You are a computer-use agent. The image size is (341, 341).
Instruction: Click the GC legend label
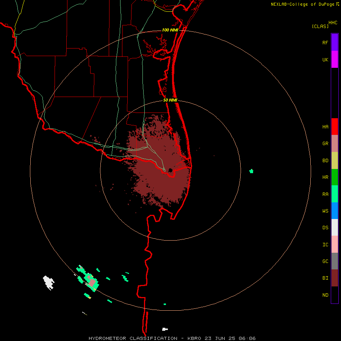pos(325,261)
